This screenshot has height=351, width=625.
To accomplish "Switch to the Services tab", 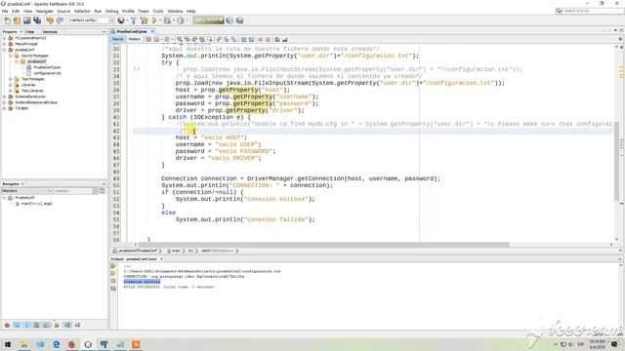I will pos(50,31).
